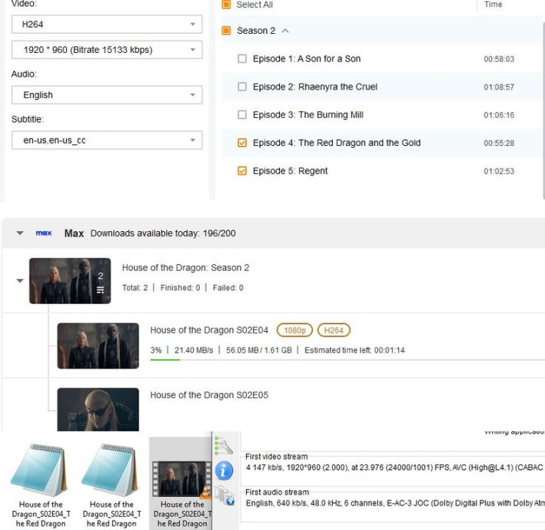Click the episode list vertical scrollbar

pyautogui.click(x=543, y=110)
